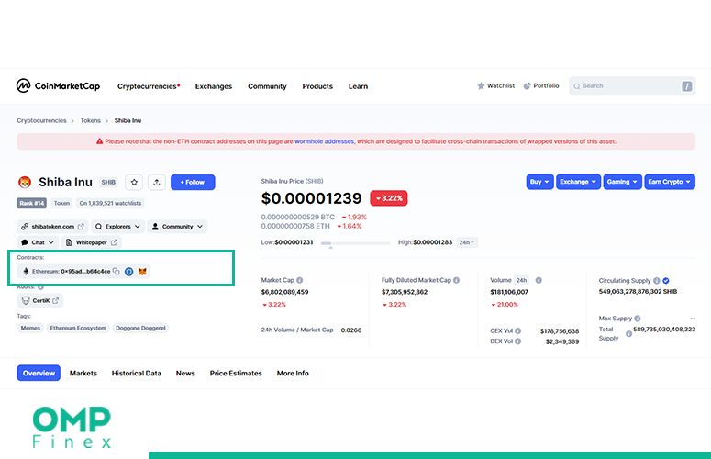Click Volume info icon
Image resolution: width=711 pixels, height=459 pixels.
point(539,280)
